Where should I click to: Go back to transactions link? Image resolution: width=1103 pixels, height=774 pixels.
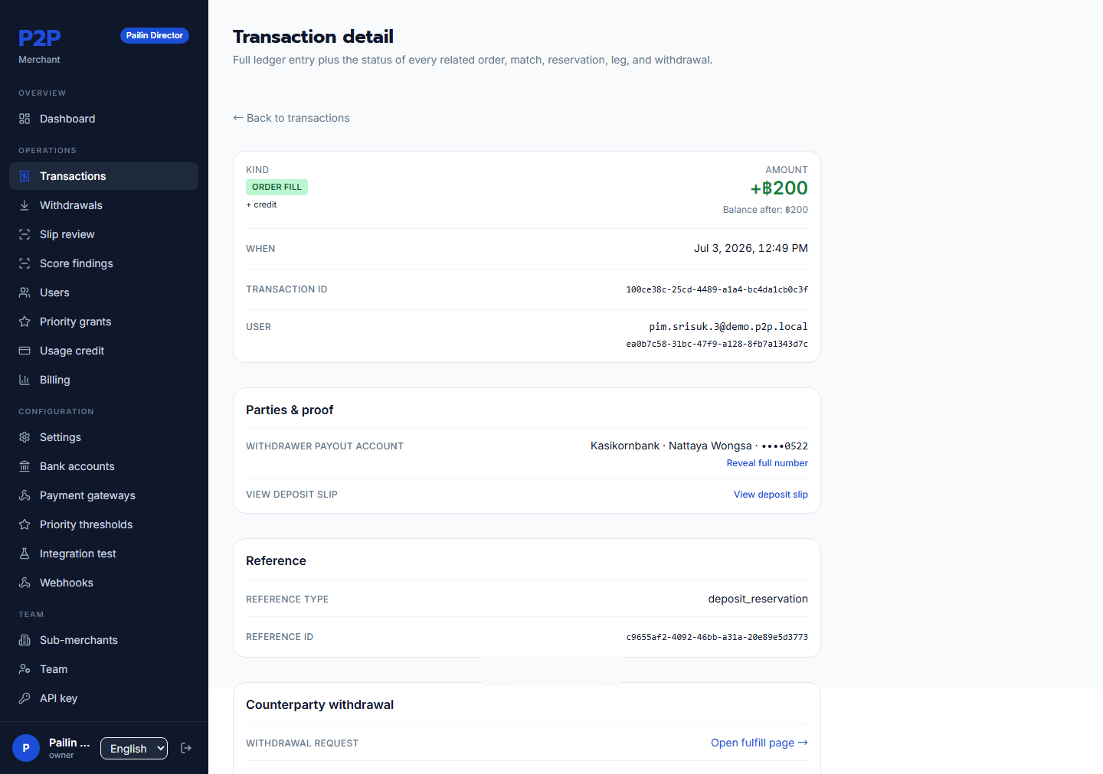tap(291, 118)
